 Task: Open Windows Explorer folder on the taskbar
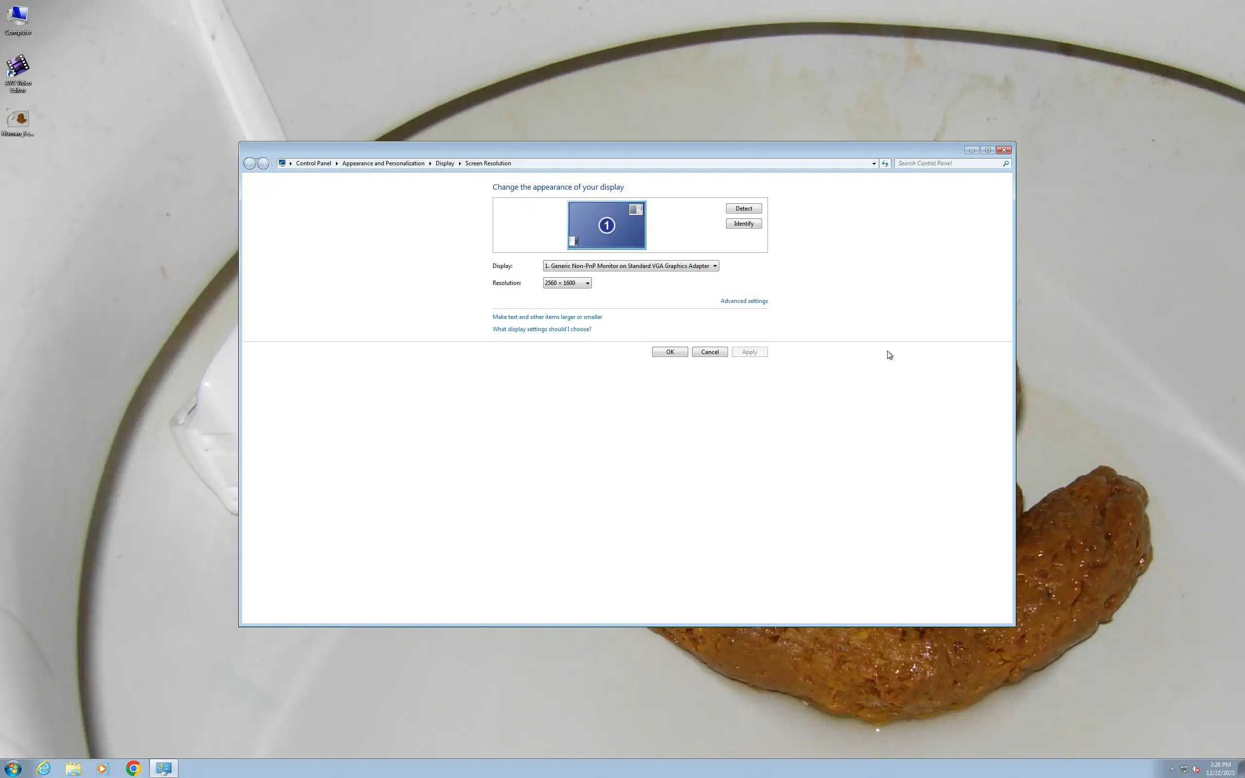click(73, 768)
